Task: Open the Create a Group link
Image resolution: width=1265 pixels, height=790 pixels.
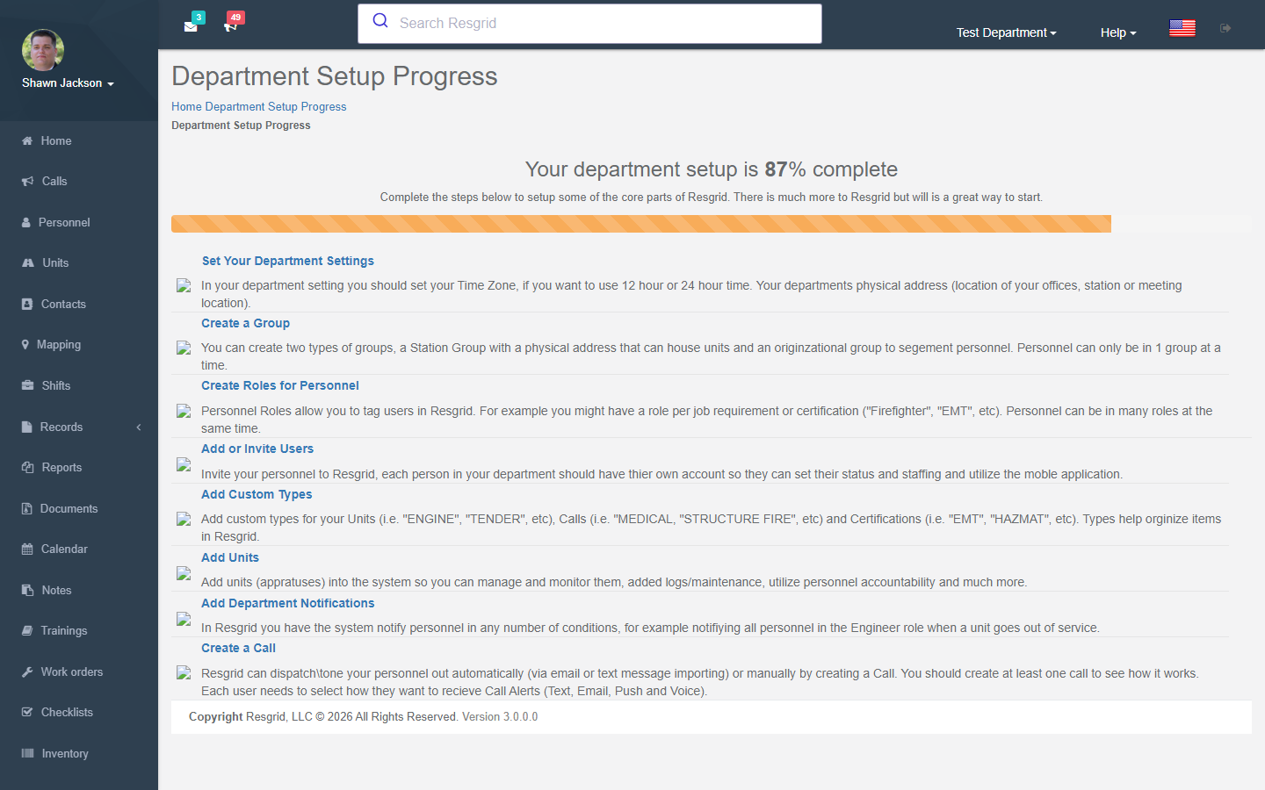Action: click(x=245, y=323)
